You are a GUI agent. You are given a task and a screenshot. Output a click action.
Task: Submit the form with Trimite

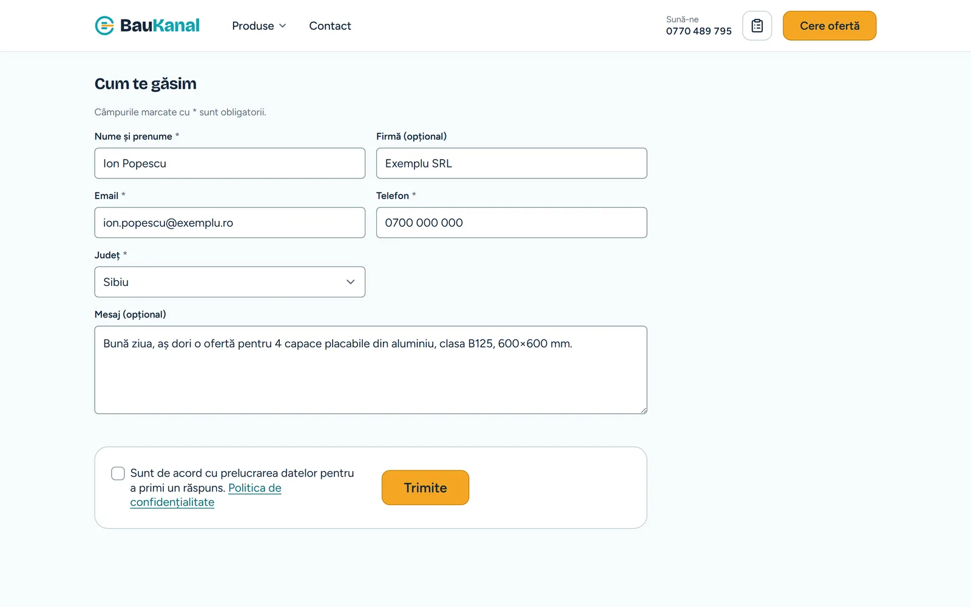click(x=425, y=487)
